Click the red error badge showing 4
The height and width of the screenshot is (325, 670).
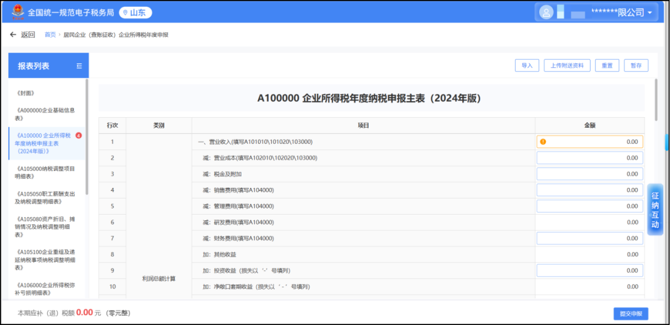pyautogui.click(x=78, y=136)
